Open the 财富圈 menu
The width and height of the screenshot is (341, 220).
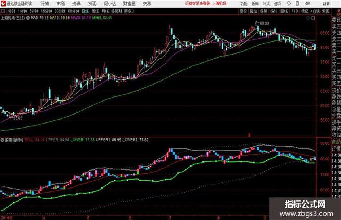(x=129, y=4)
